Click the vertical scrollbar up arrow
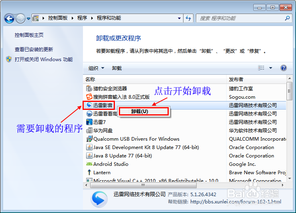The height and width of the screenshot is (213, 296). (x=289, y=78)
